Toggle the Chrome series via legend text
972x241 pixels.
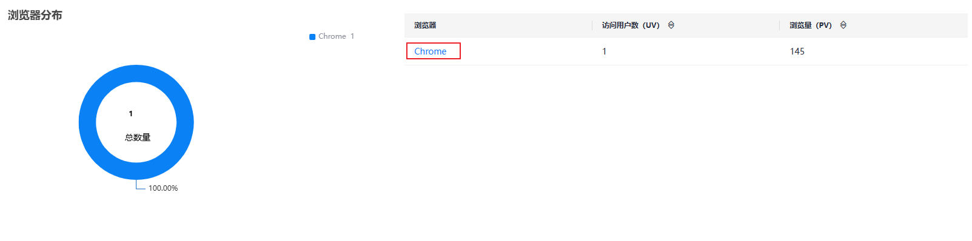point(332,36)
